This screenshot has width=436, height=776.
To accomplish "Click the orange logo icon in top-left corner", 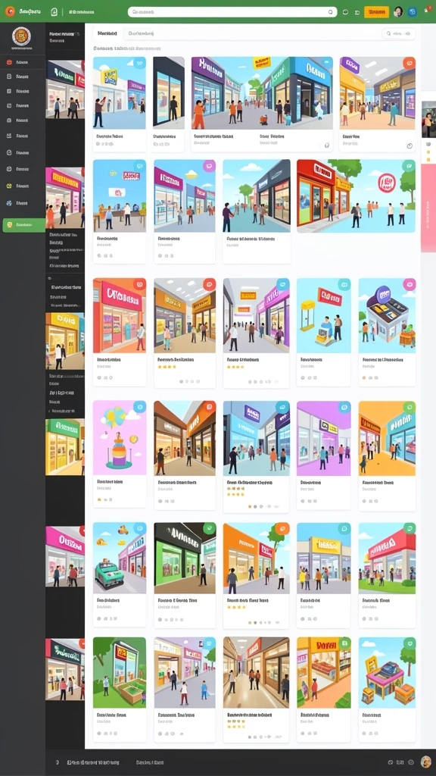I will (x=9, y=12).
